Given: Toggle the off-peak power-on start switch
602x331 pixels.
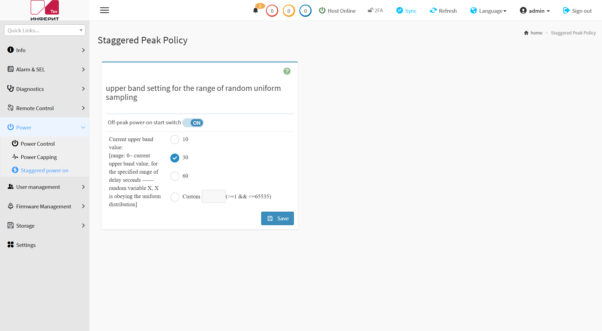Looking at the screenshot, I should tap(193, 123).
